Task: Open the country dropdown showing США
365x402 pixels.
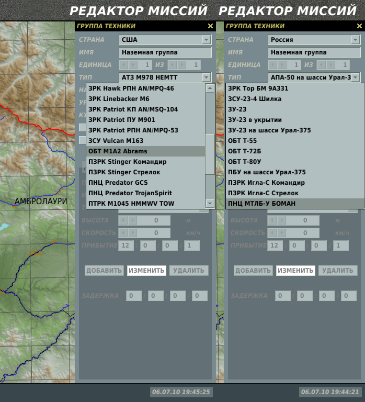Action: tap(206, 40)
